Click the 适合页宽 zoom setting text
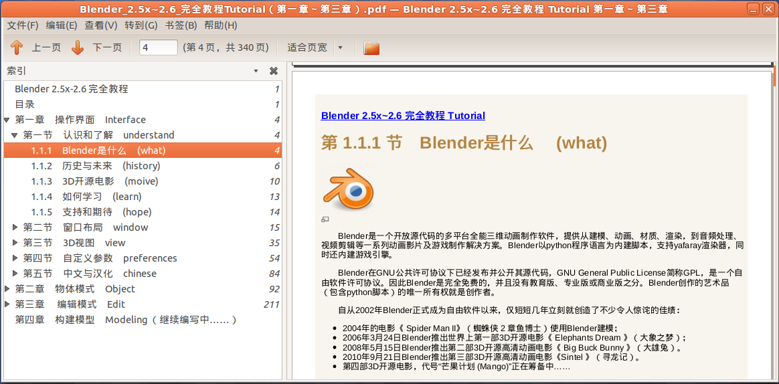This screenshot has height=384, width=779. 307,47
